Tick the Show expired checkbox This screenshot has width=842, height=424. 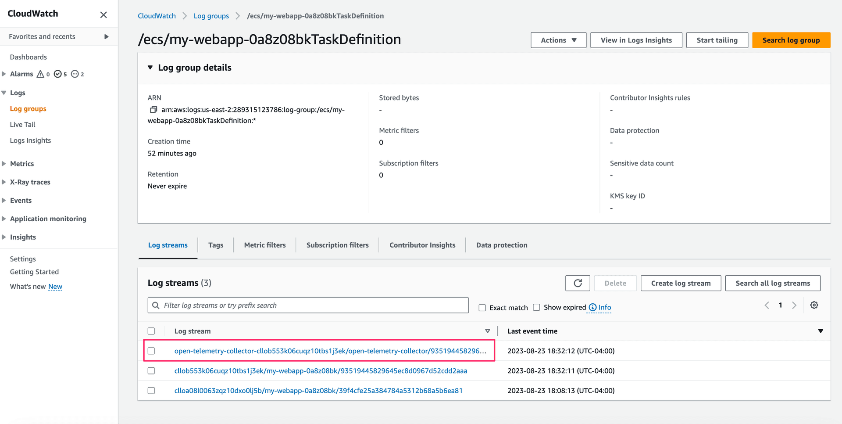(x=536, y=307)
